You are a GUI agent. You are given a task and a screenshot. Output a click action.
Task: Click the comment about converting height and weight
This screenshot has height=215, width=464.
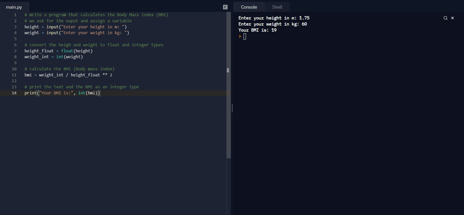[x=94, y=45]
